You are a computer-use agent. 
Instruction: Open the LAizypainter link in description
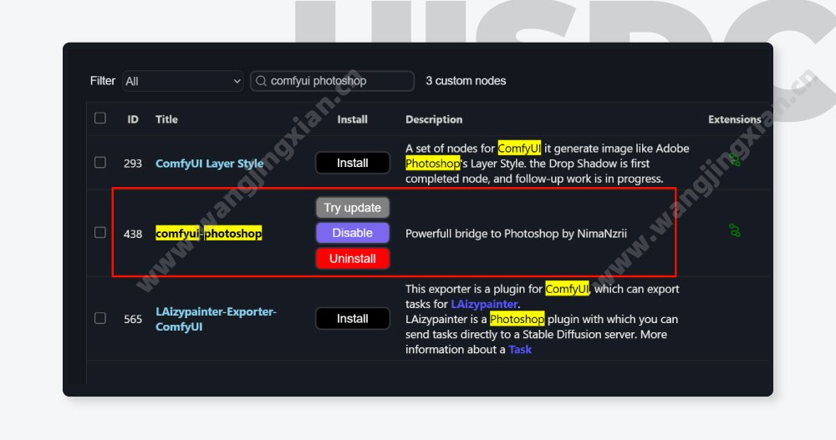[x=484, y=304]
